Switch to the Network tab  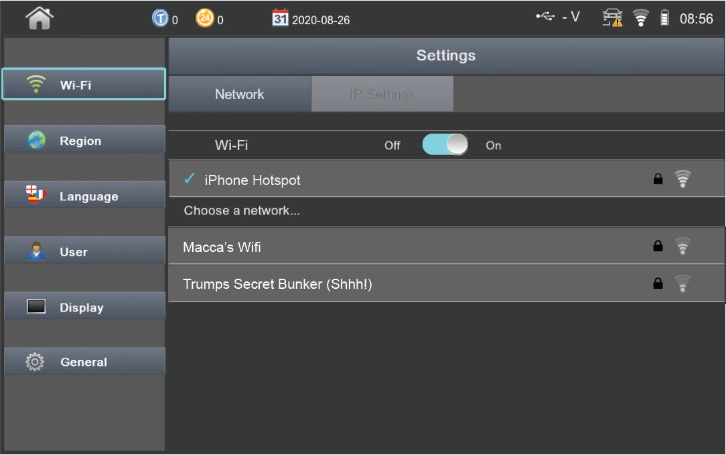(240, 94)
